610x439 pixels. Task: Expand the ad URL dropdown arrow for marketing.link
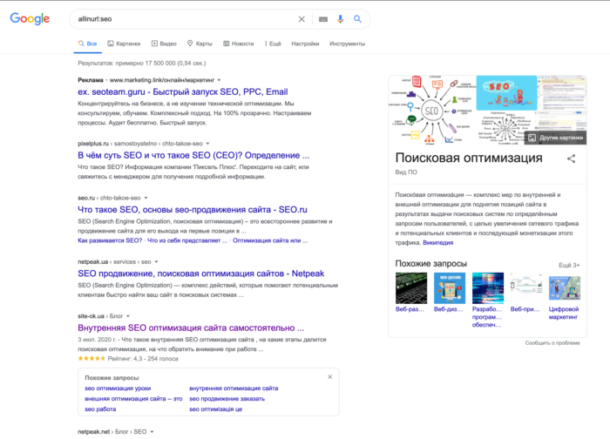click(219, 80)
